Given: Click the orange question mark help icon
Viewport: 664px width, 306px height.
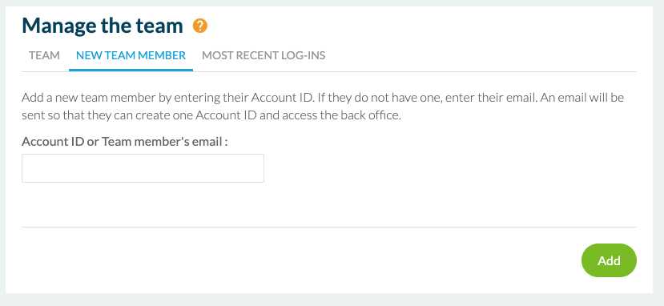Looking at the screenshot, I should 200,26.
